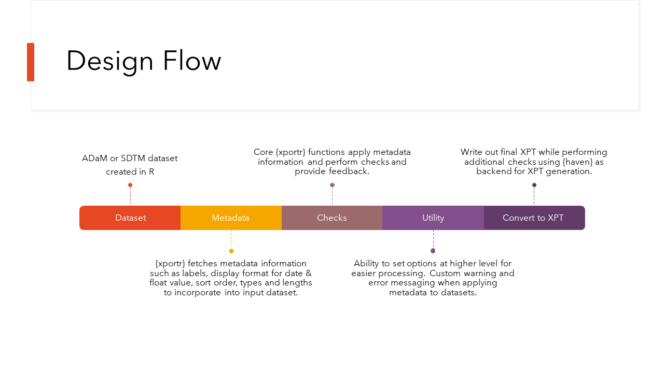The width and height of the screenshot is (664, 373).
Task: Select the Core xportr functions text block
Action: point(332,162)
